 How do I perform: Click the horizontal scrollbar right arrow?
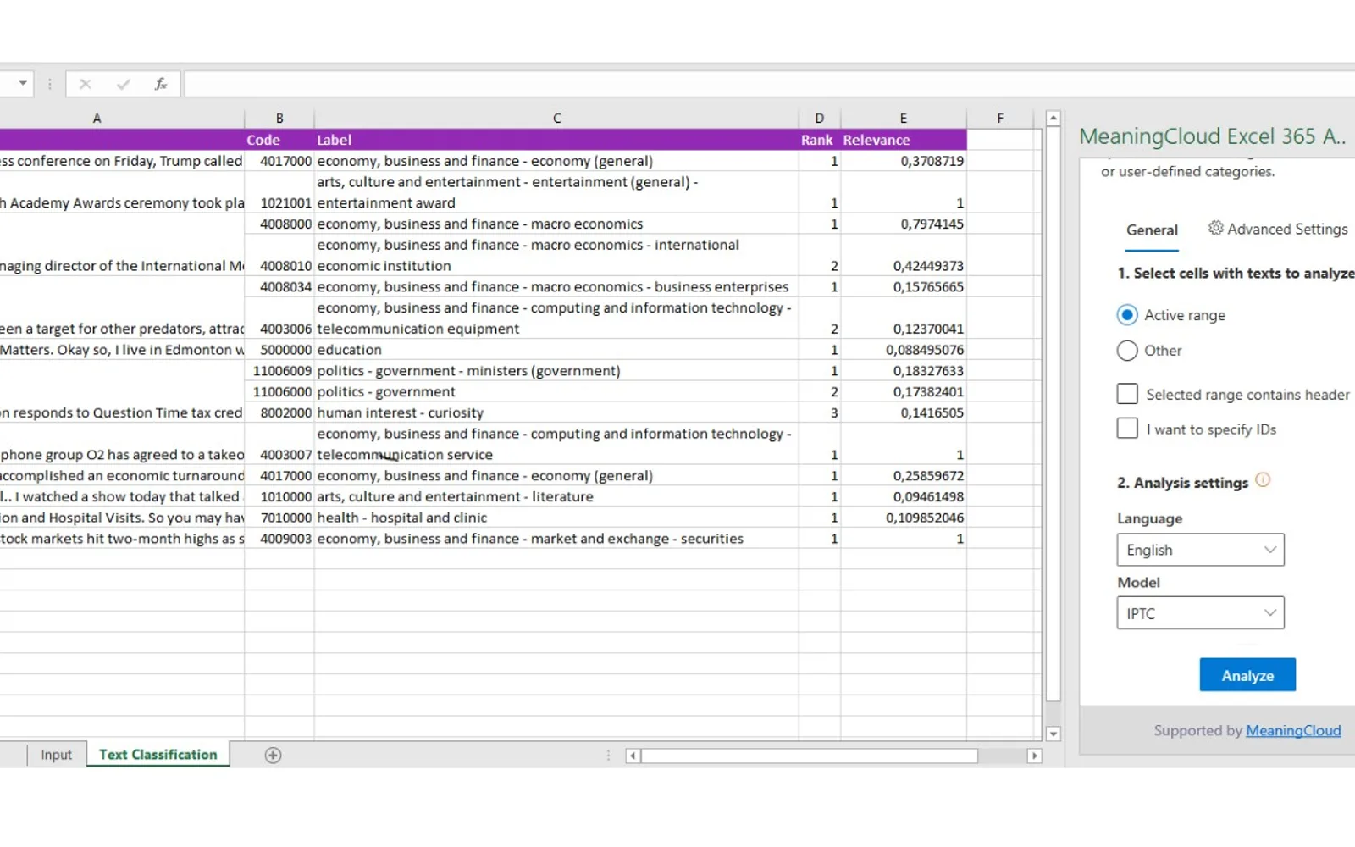point(1034,756)
